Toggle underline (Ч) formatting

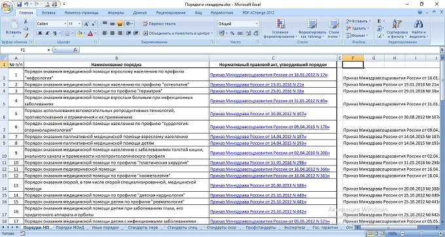(55, 33)
